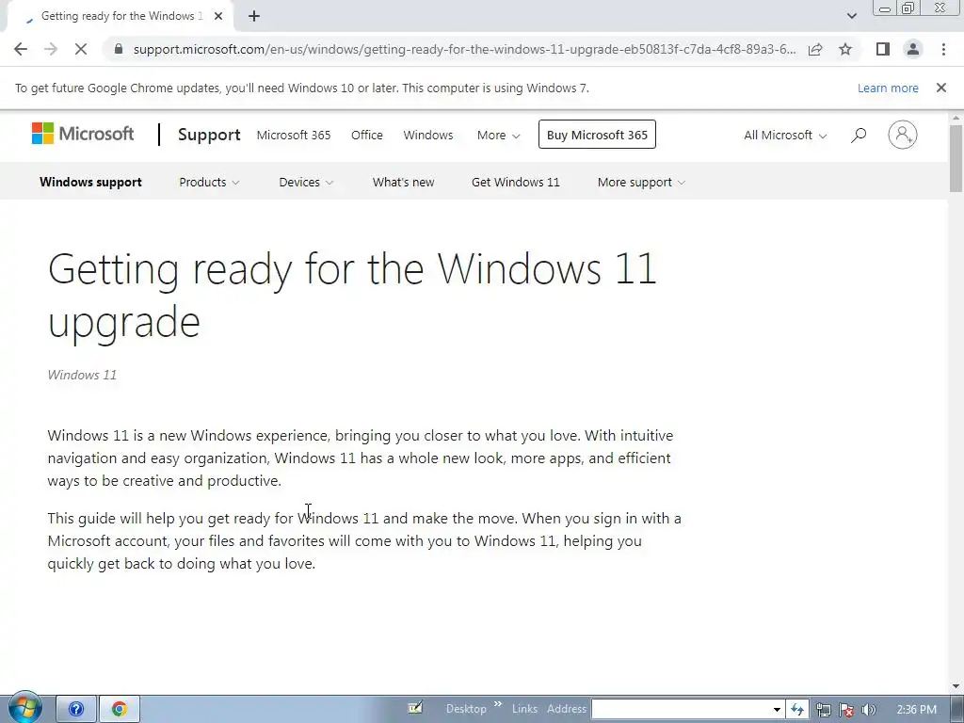The image size is (964, 723).
Task: Bookmark this tab with star icon
Action: [x=845, y=49]
